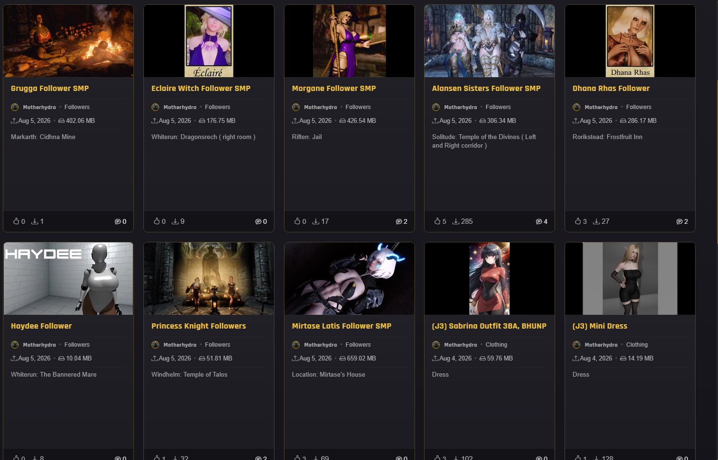Screen dimensions: 718x460
Task: Open the Eclaire Witch Follower SMP title
Action: coord(201,89)
